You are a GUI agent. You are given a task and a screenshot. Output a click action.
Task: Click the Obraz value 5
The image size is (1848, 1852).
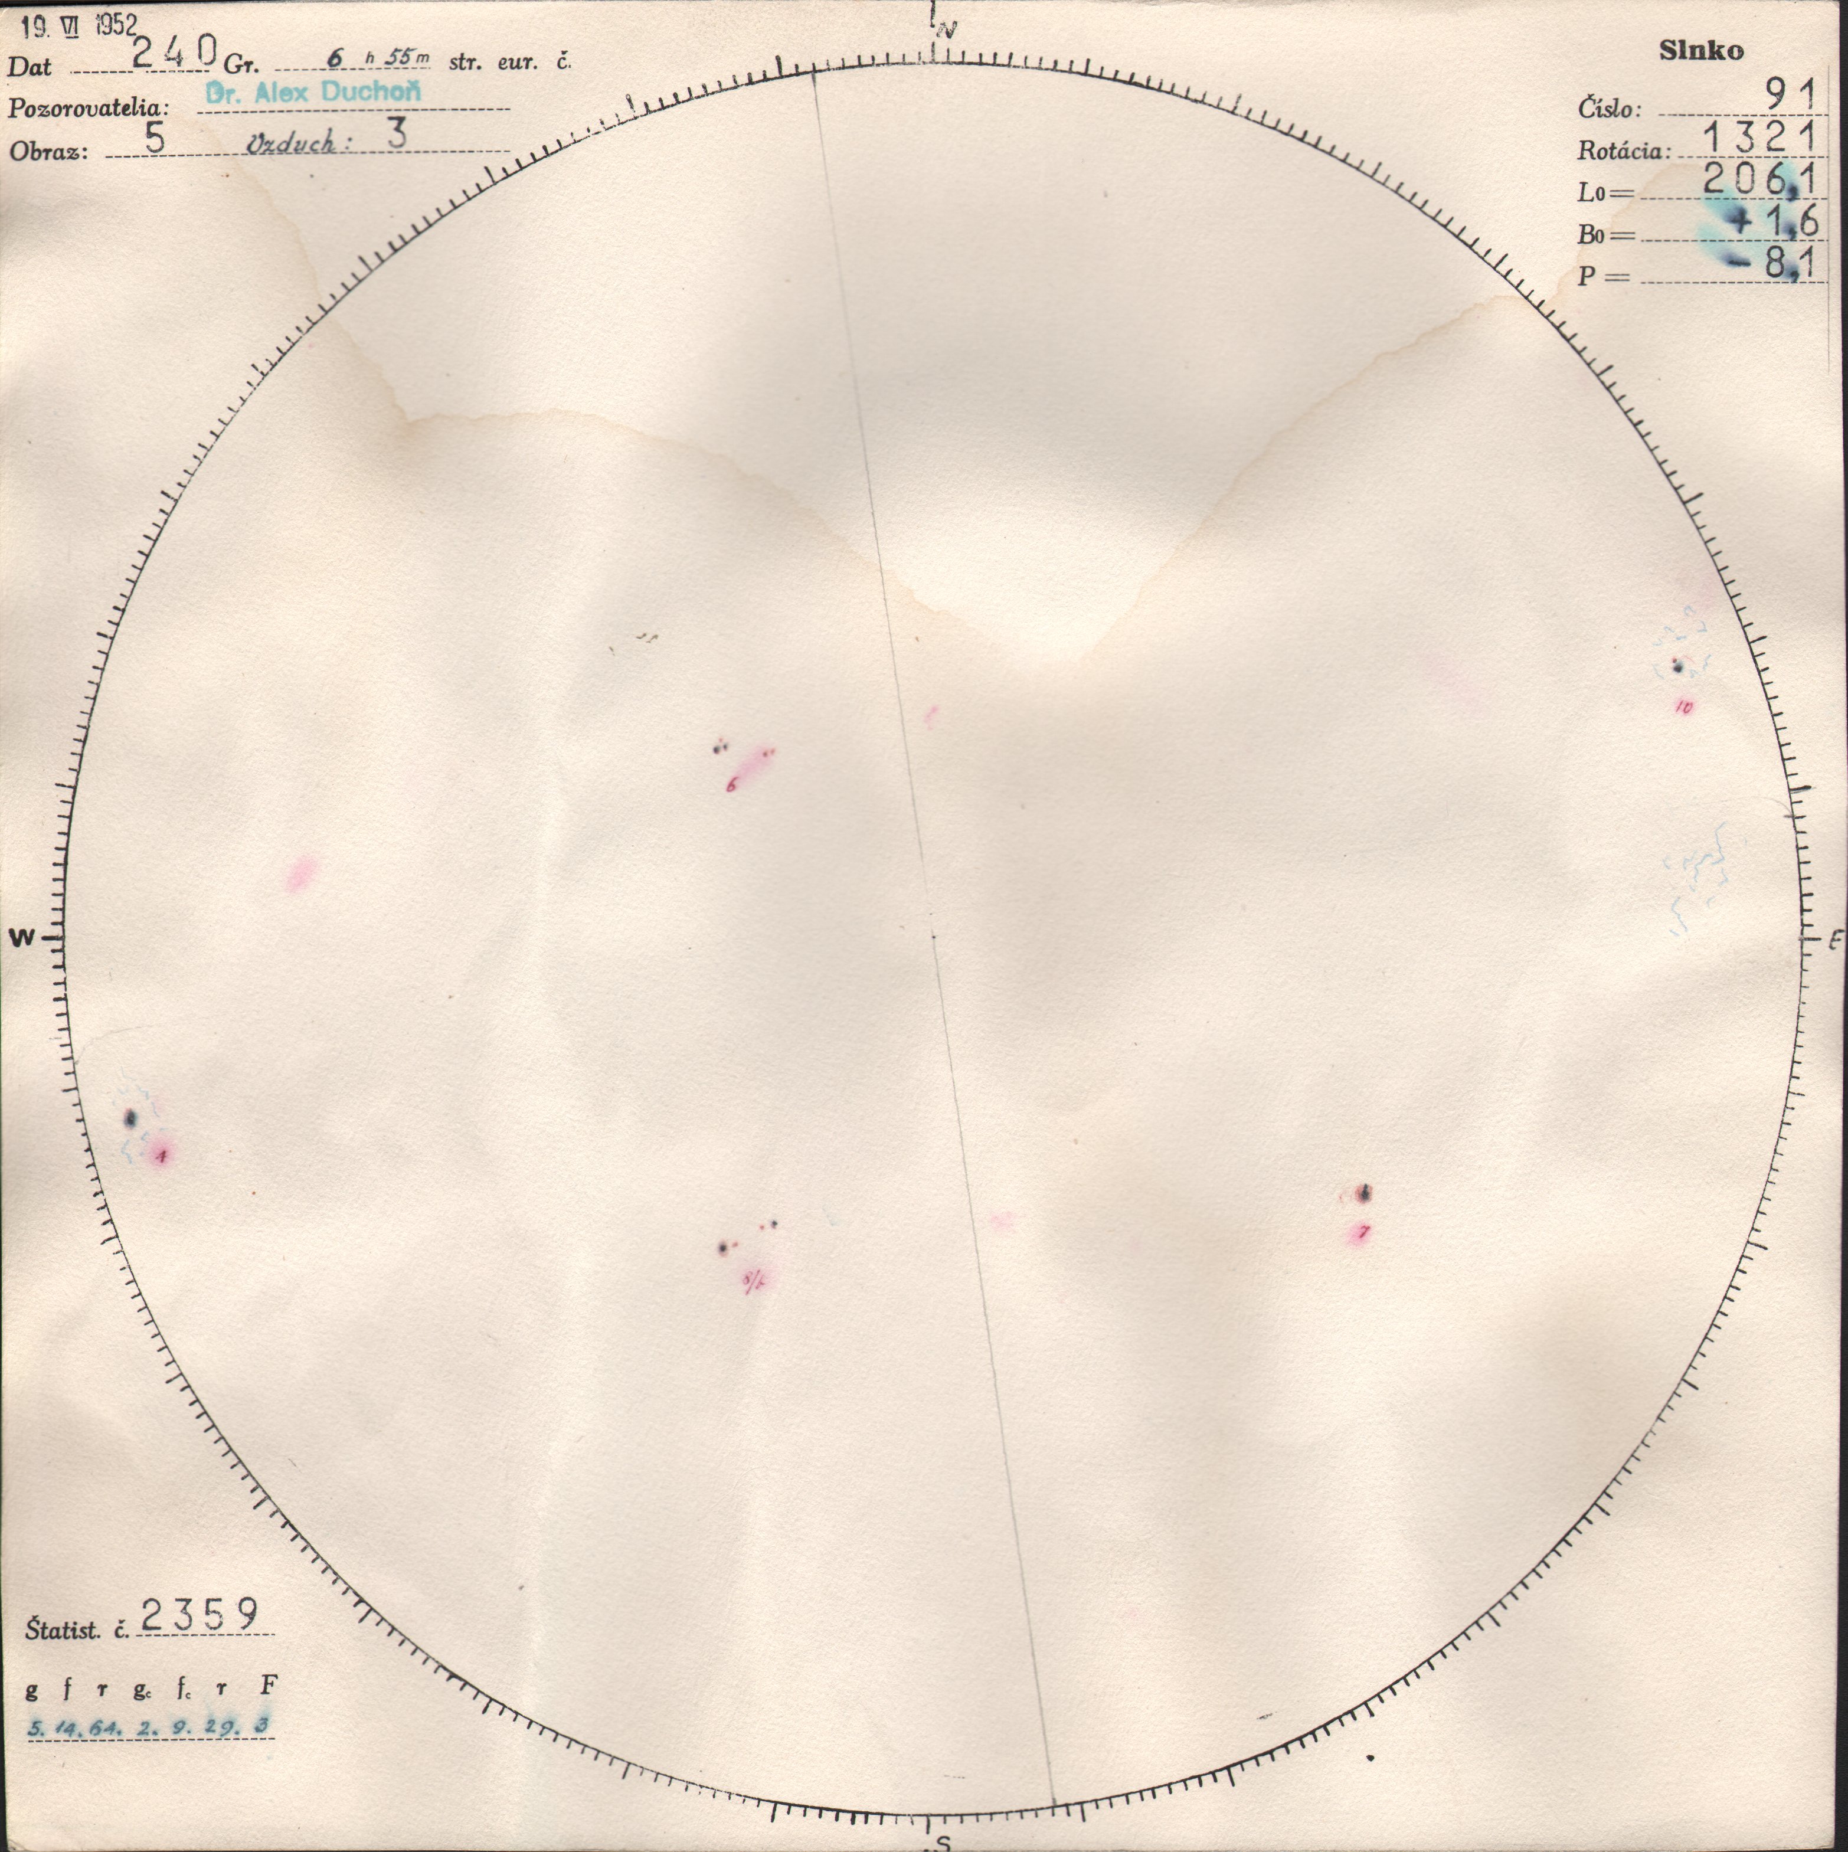point(154,137)
